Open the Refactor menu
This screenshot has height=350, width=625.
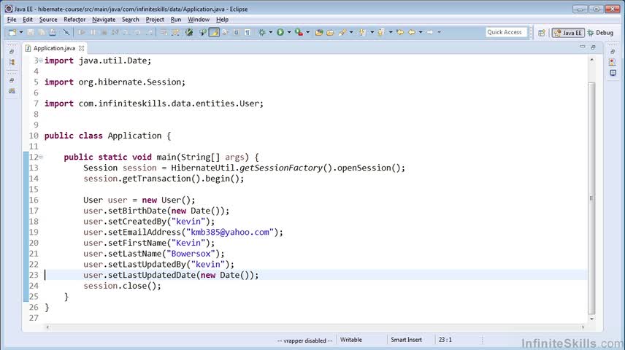74,20
